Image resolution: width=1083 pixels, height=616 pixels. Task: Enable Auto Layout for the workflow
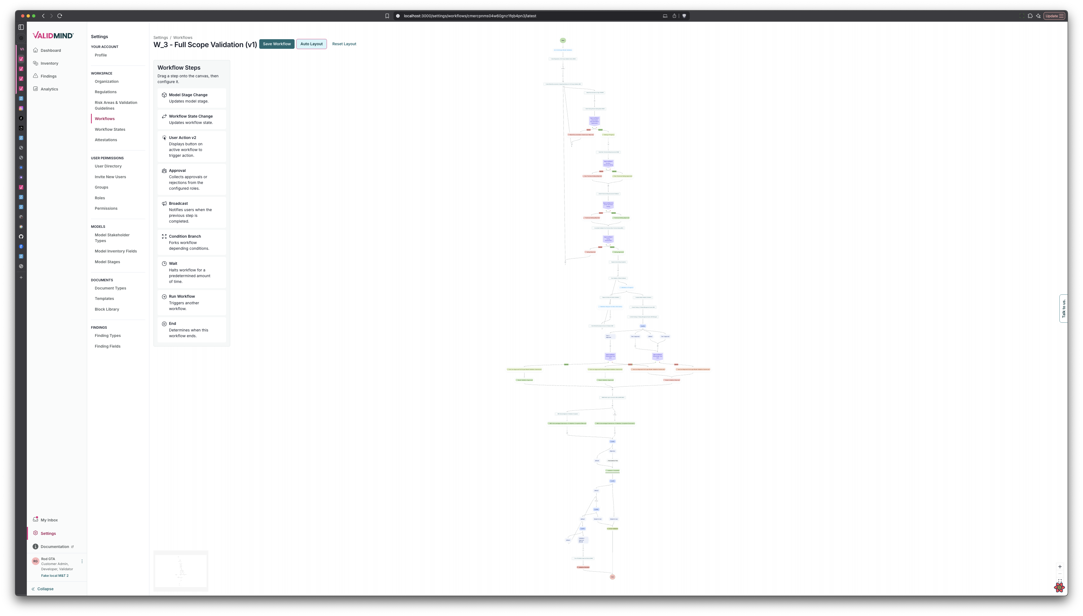click(311, 44)
